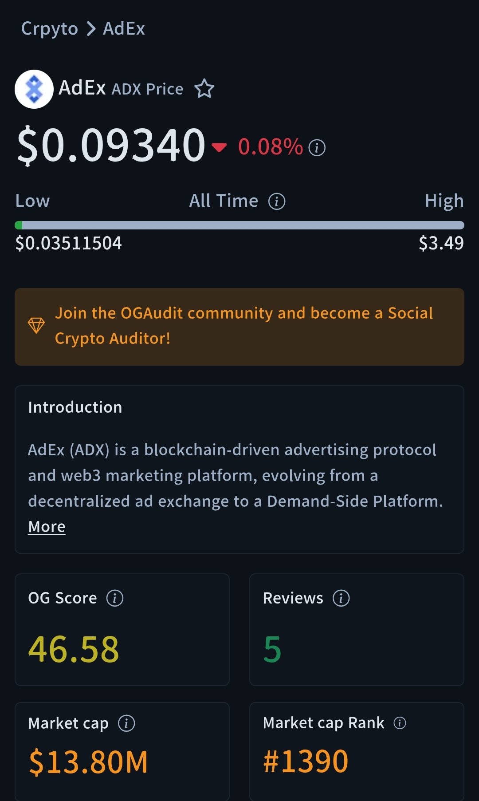Toggle the AdEx favorite star

204,89
